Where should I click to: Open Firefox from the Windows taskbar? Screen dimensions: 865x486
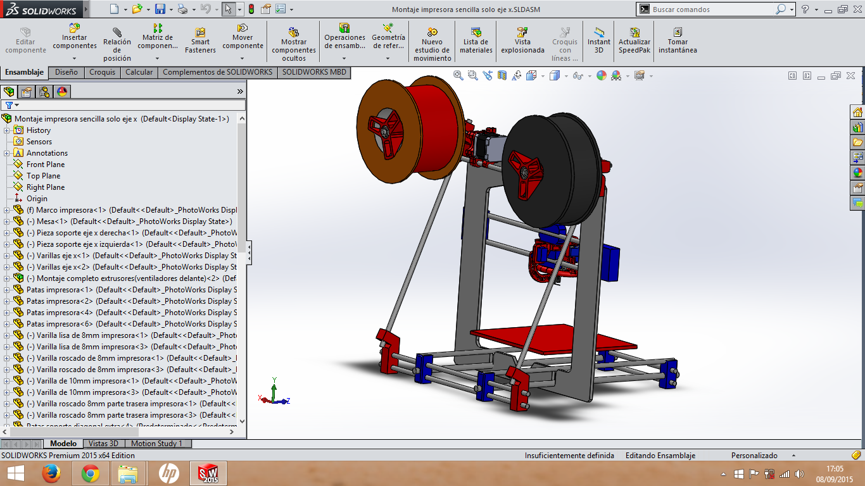(51, 473)
